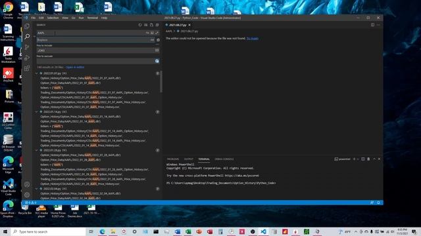Open Microsoft Edge from the taskbar
Viewport: 421px width, 236px height.
pos(103,231)
